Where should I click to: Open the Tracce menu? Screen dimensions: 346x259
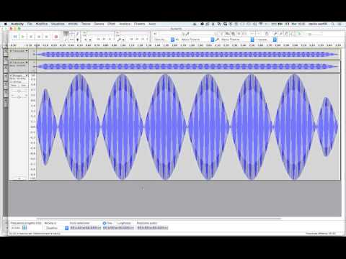point(86,24)
